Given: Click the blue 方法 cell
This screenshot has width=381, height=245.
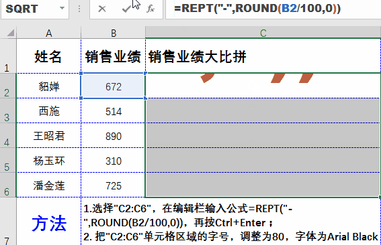Looking at the screenshot, I should point(48,222).
